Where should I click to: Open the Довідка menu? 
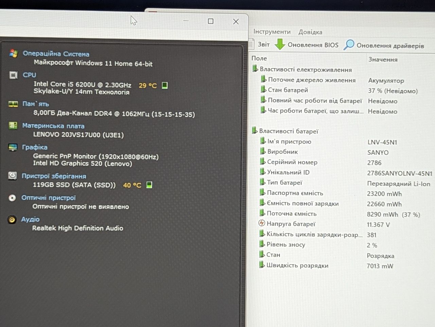tap(310, 32)
